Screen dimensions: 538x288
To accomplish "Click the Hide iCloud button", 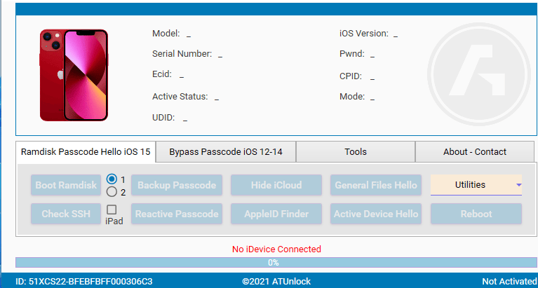I will click(276, 185).
